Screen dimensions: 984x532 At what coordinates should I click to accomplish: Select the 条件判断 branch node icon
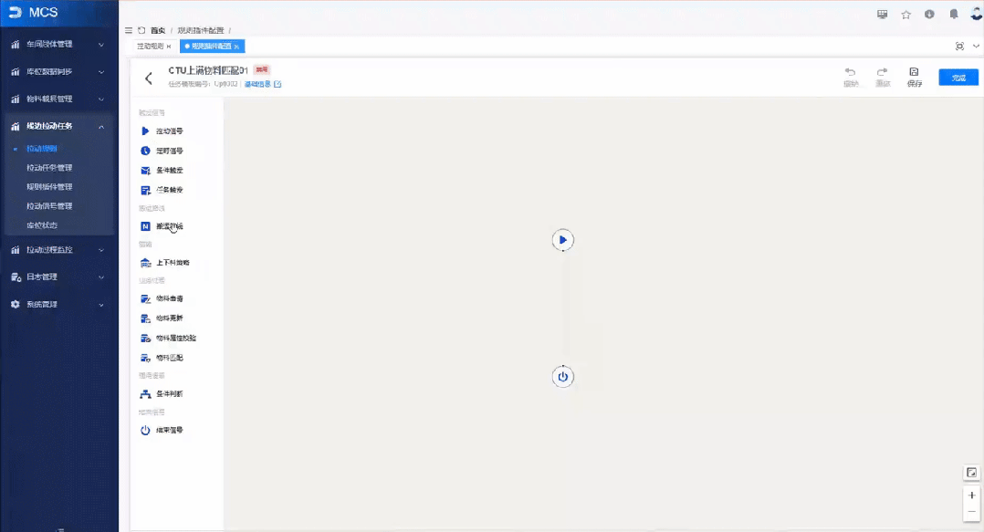[145, 394]
